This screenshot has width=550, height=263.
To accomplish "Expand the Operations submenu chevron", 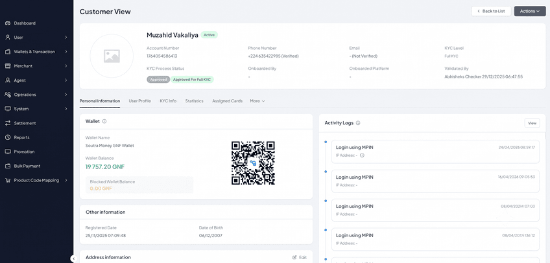I will click(66, 95).
